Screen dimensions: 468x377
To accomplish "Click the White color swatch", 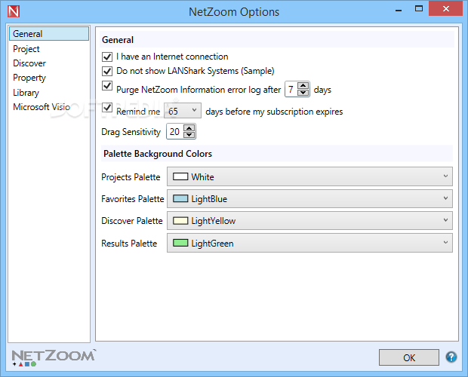I will [180, 176].
